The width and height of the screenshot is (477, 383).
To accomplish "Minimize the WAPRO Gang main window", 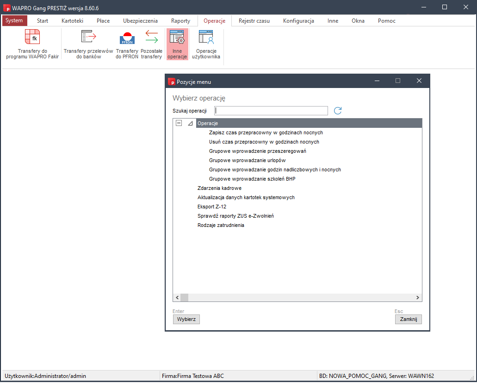I will [x=424, y=7].
